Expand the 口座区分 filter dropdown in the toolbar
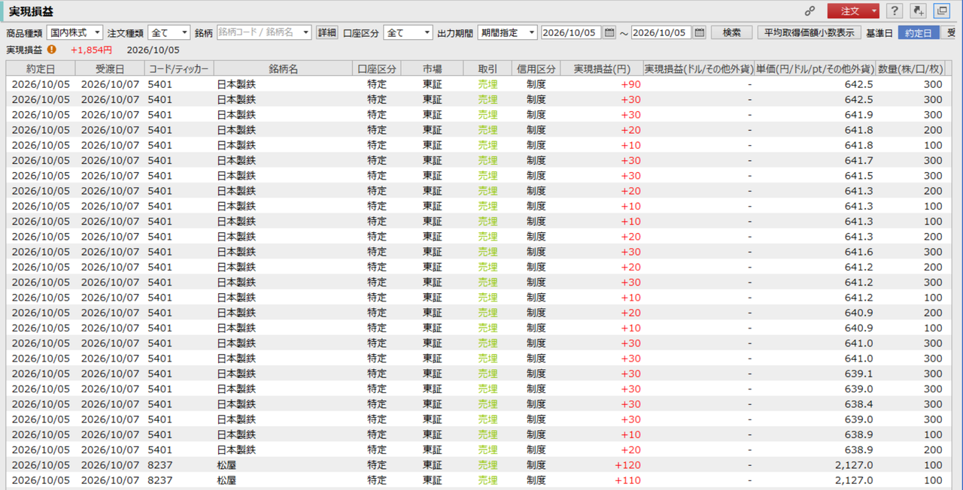The height and width of the screenshot is (490, 963). coord(408,32)
